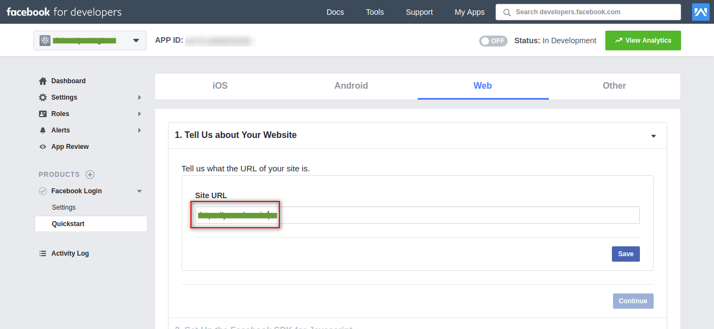This screenshot has width=714, height=329.
Task: Add a product with the plus icon
Action: click(90, 175)
